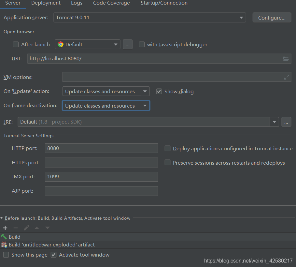This screenshot has width=296, height=267.
Task: Open the Default browser dropdown
Action: 87,44
